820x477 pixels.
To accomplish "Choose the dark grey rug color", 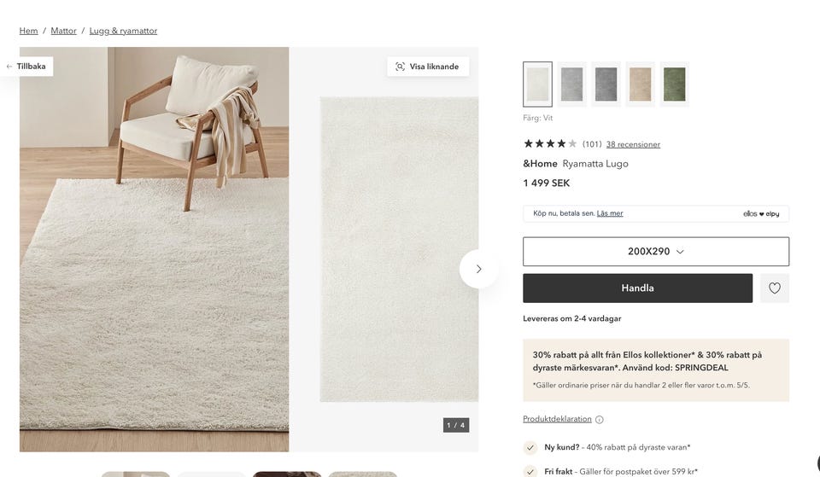I will click(606, 84).
